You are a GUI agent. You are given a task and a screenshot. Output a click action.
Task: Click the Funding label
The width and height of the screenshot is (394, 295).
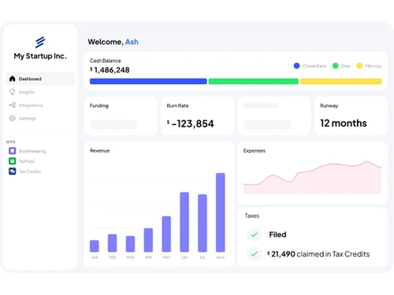coord(98,105)
